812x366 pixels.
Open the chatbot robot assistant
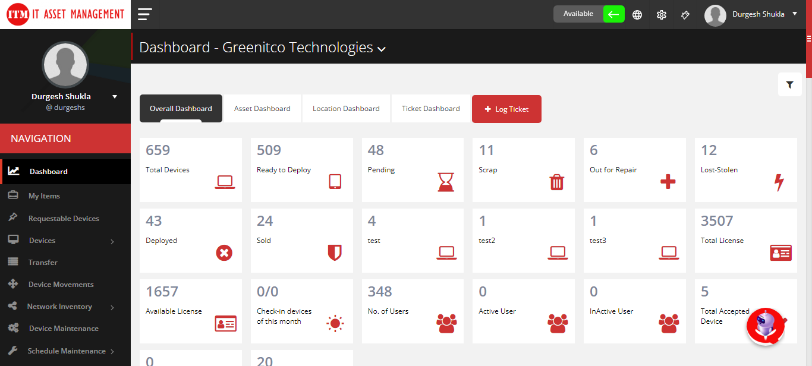(x=766, y=326)
